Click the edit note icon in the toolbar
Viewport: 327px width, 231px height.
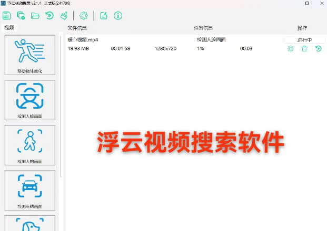point(104,16)
